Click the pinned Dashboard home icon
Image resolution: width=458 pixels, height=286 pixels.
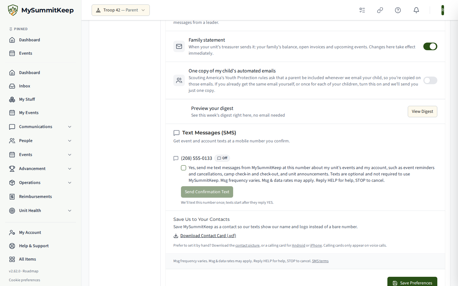tap(12, 40)
